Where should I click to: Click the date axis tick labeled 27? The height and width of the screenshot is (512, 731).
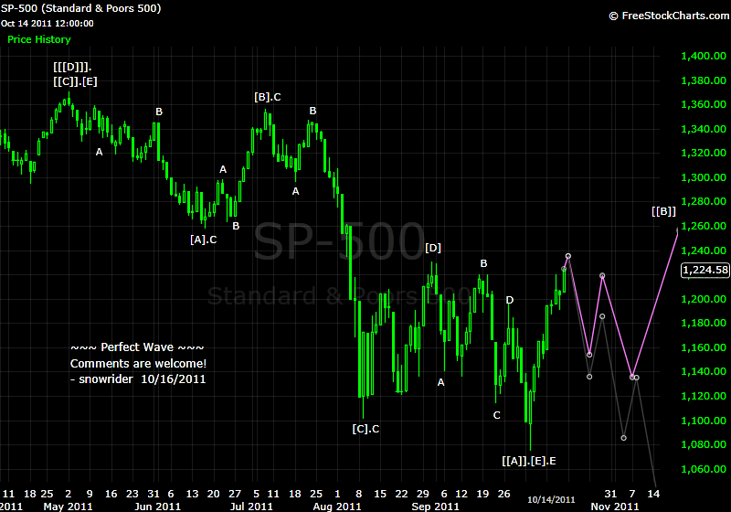click(235, 494)
